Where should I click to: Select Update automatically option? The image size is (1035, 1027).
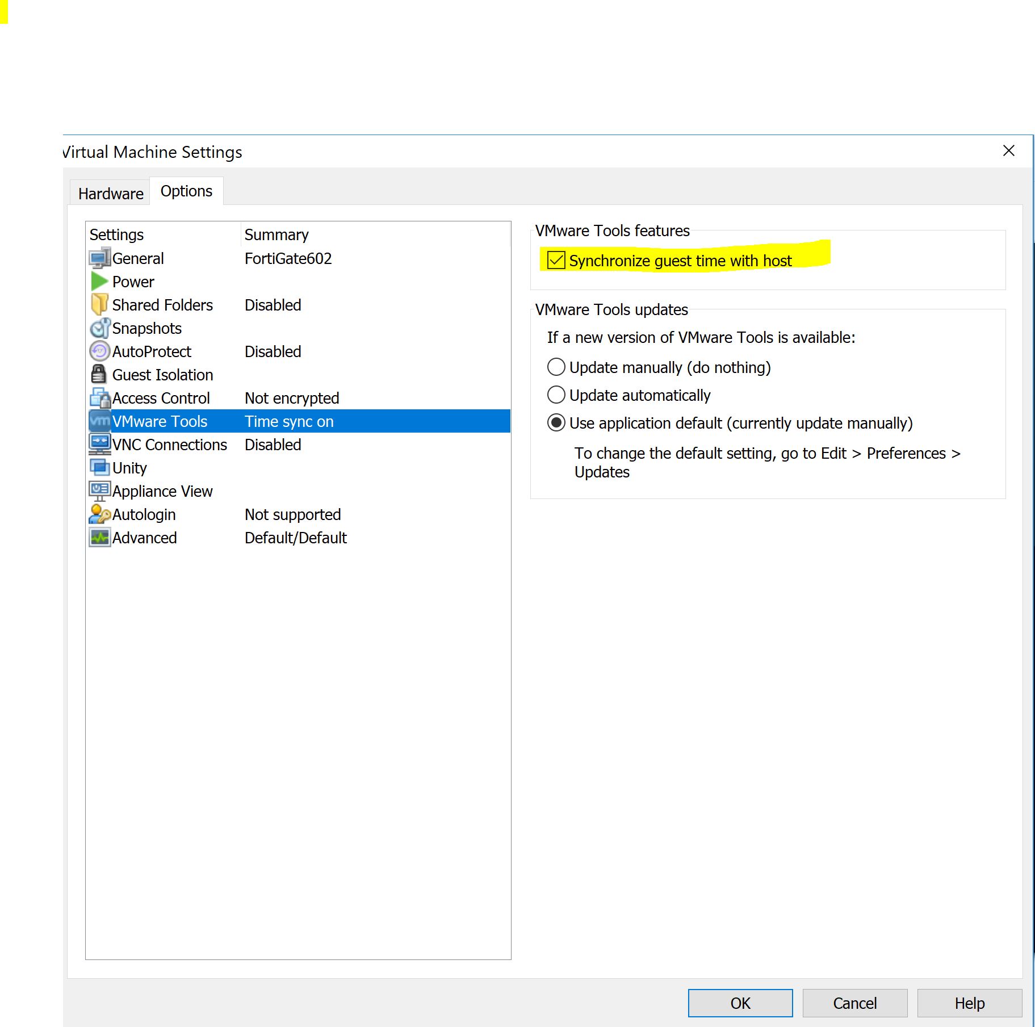(x=556, y=395)
